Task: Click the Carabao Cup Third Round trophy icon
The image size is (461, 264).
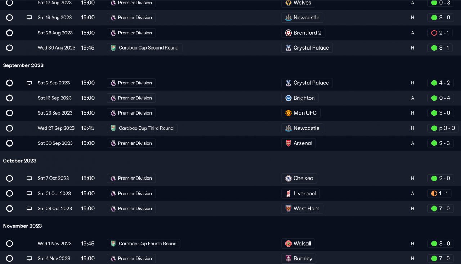Action: (113, 128)
